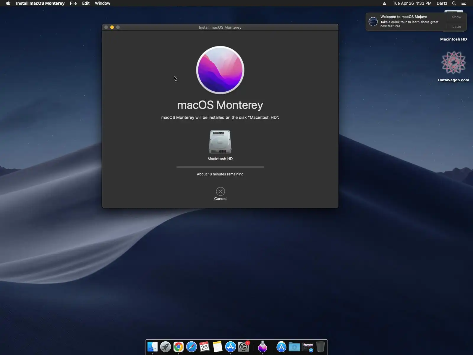Open Finder from the dock
The image size is (473, 355).
point(153,347)
